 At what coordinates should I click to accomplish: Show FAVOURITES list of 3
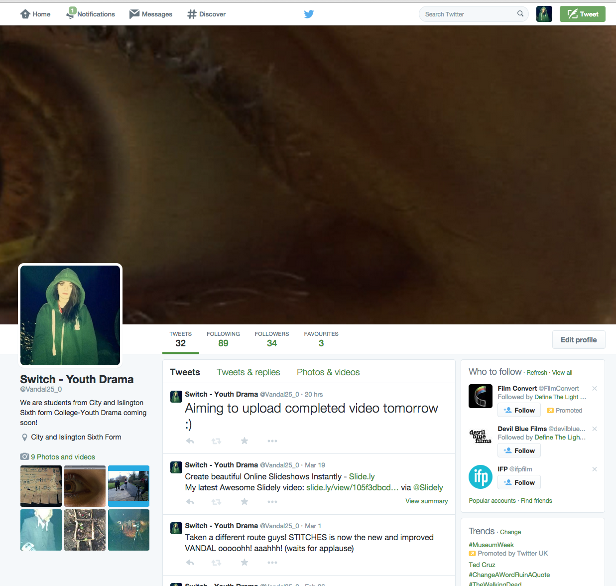[321, 339]
